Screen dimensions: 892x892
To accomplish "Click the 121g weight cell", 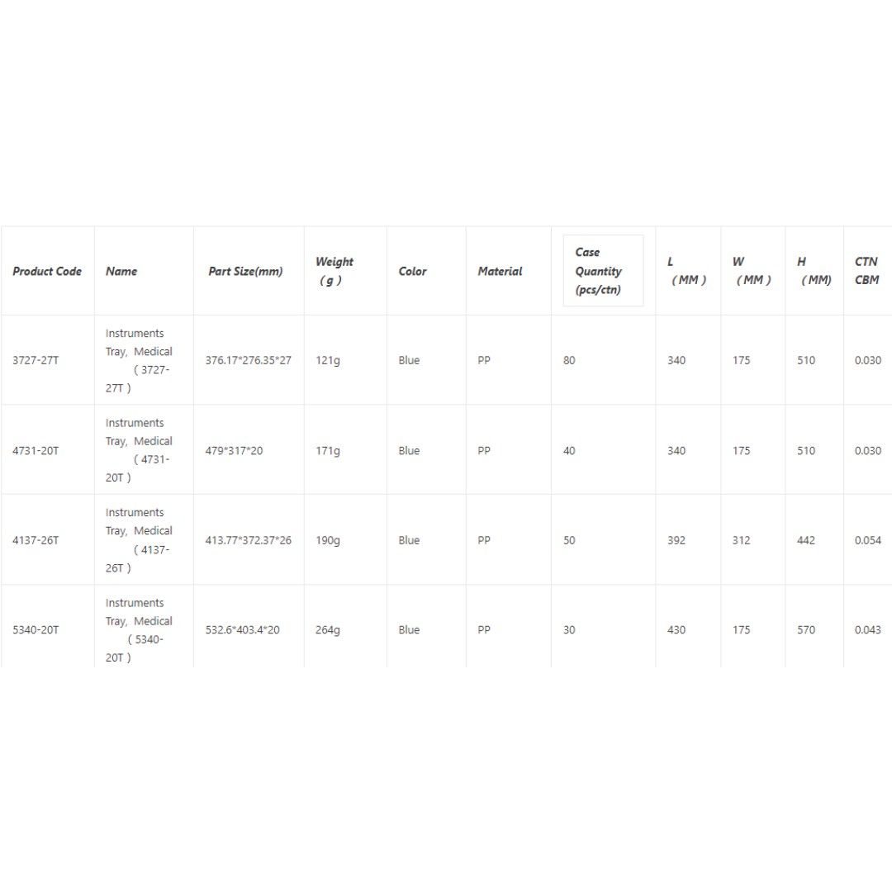I will pos(327,360).
